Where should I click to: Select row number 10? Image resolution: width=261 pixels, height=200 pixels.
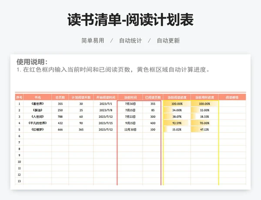point(19,162)
